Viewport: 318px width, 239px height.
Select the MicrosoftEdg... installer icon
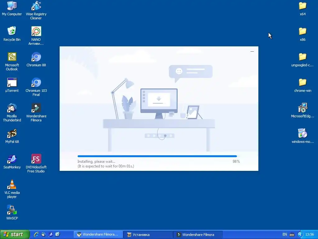pos(302,110)
